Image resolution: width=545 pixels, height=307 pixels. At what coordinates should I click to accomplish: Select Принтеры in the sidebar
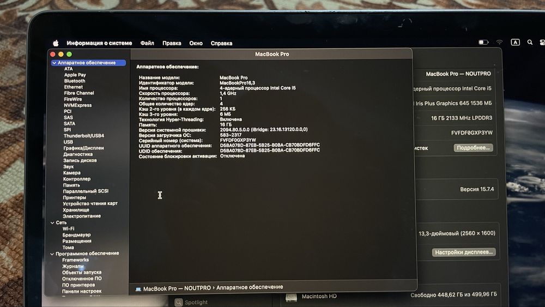[74, 197]
